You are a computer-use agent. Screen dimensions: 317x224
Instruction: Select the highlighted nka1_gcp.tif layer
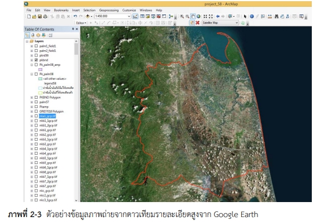[47, 116]
